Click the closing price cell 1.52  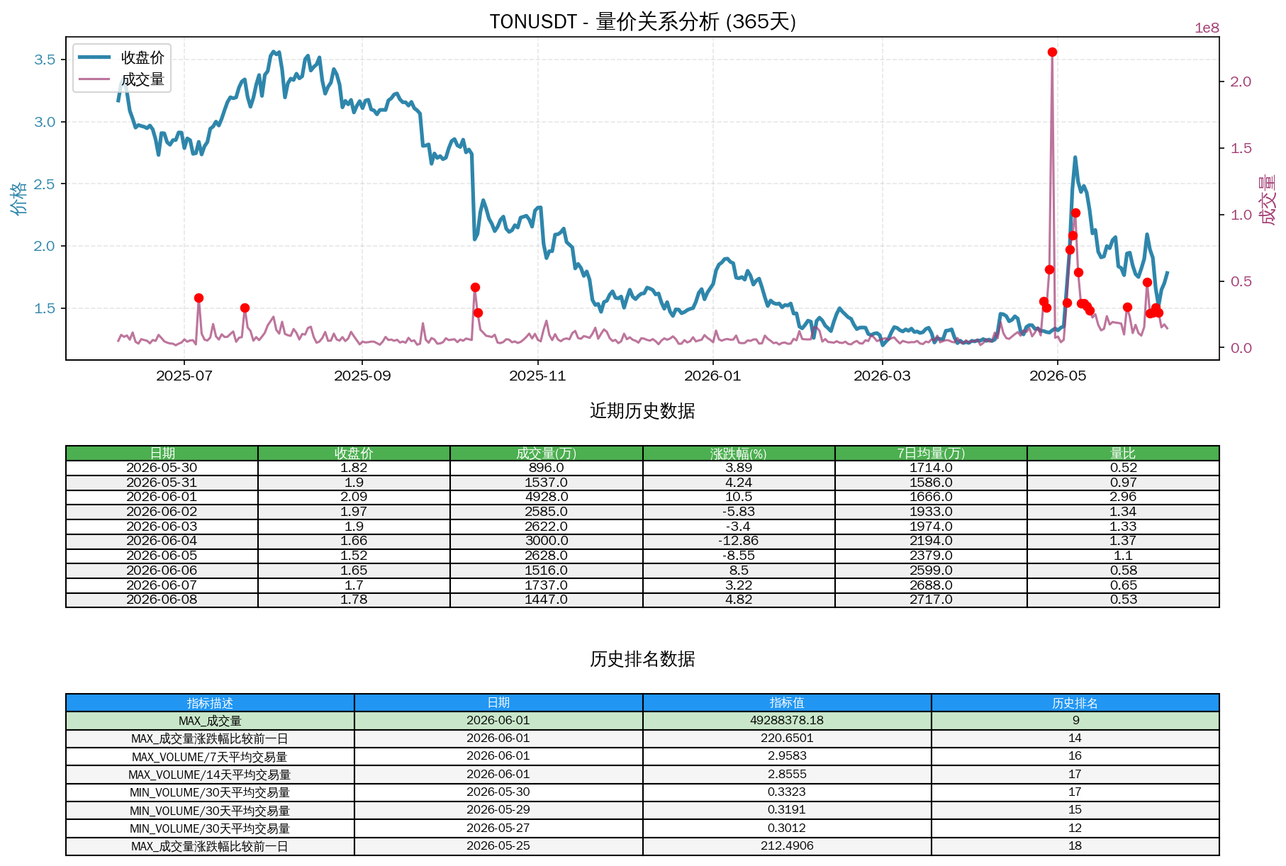(x=354, y=556)
